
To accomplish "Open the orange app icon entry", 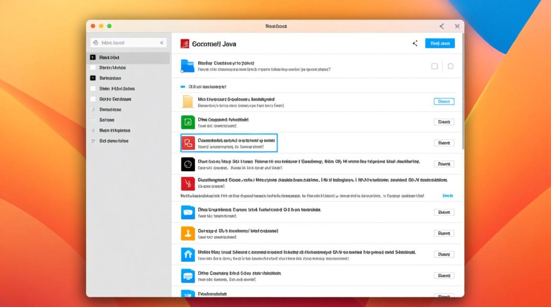I will pyautogui.click(x=187, y=233).
